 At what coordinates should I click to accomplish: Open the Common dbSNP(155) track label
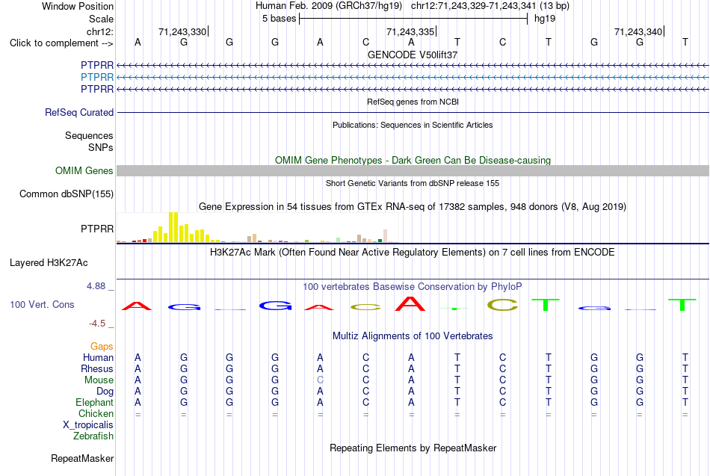pyautogui.click(x=66, y=194)
